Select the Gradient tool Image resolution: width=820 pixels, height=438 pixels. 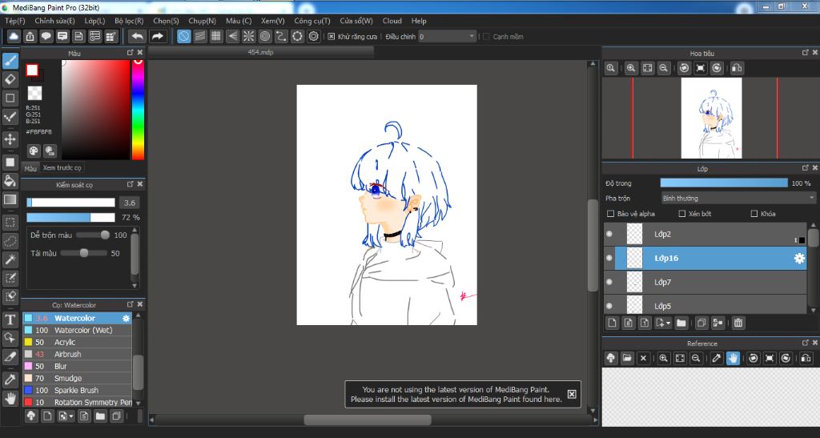(10, 199)
